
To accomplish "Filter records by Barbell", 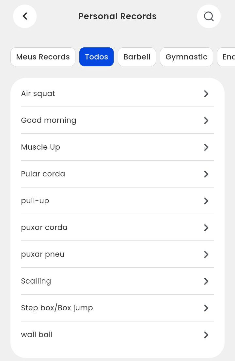I will (137, 57).
